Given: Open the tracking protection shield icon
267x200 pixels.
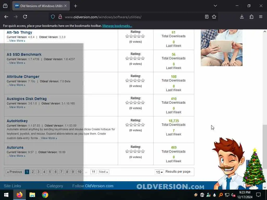Looking at the screenshot, I should (53, 17).
